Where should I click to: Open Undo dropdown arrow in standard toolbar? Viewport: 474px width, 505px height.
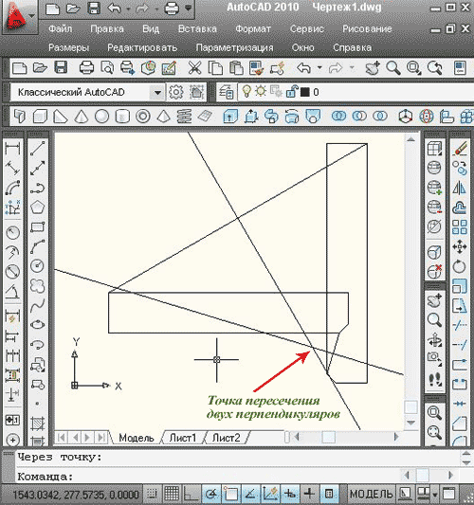click(319, 68)
